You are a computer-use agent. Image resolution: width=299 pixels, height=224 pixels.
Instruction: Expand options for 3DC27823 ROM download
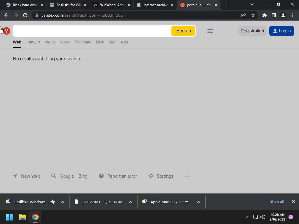pyautogui.click(x=131, y=202)
